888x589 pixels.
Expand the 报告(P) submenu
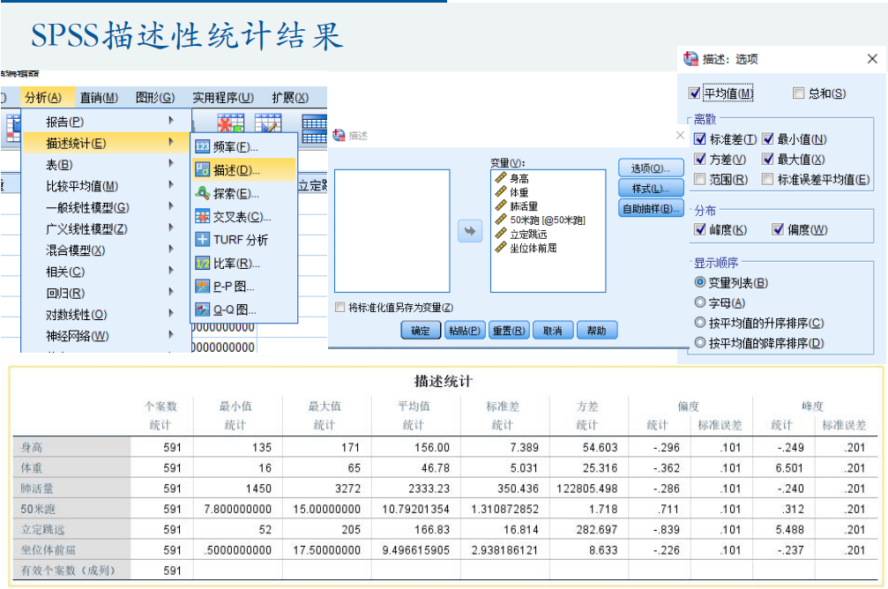(105, 121)
